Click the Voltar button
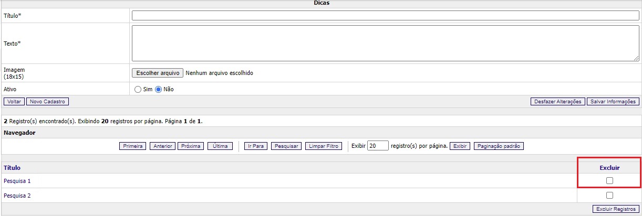This screenshot has width=642, height=216. coord(14,102)
